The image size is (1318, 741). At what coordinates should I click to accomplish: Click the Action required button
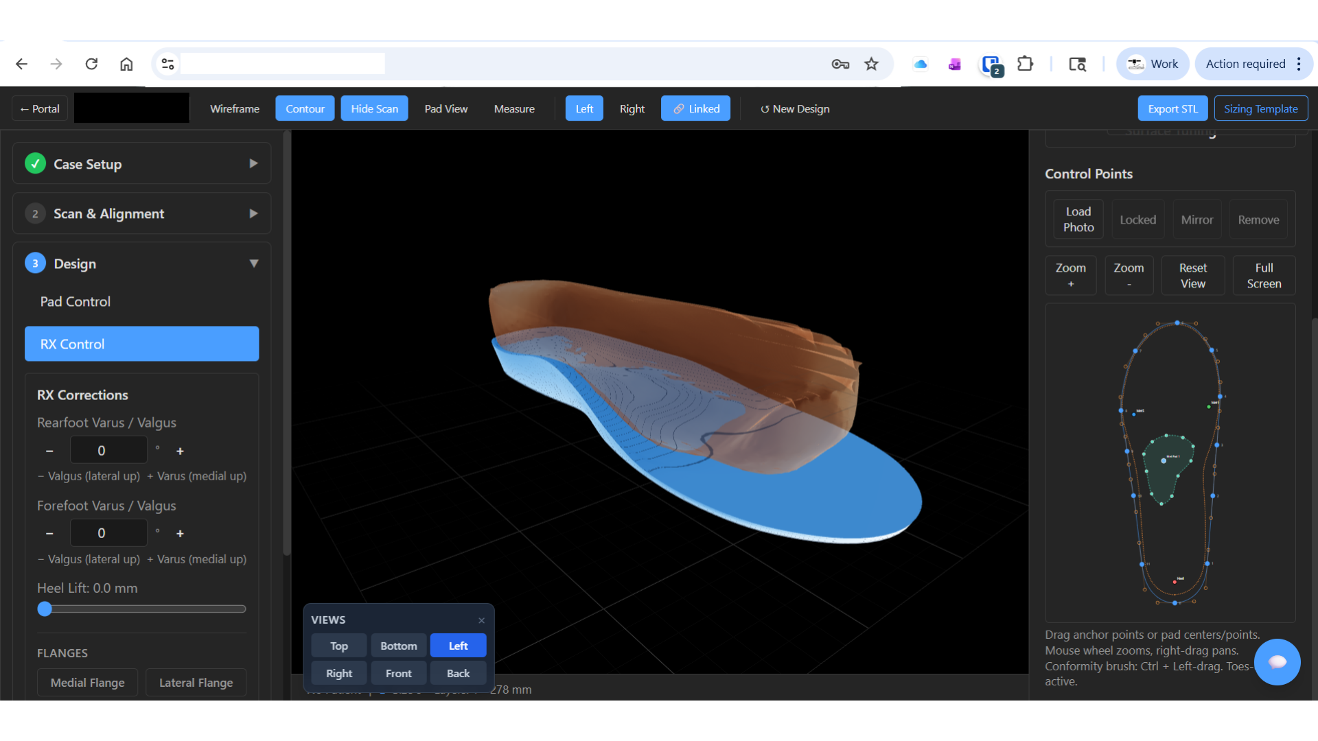pyautogui.click(x=1245, y=64)
